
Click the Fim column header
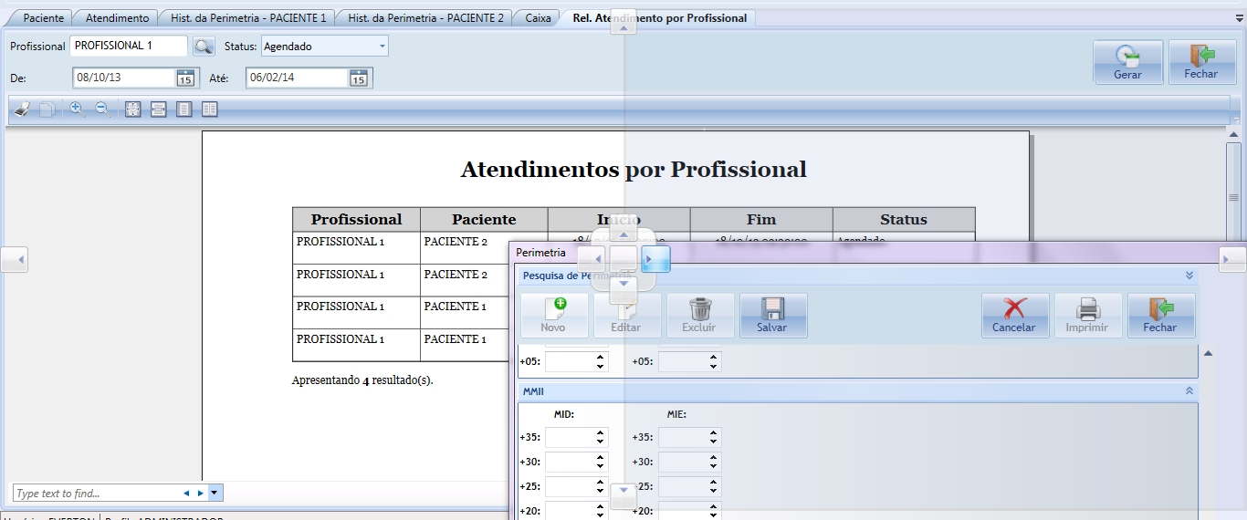point(761,219)
